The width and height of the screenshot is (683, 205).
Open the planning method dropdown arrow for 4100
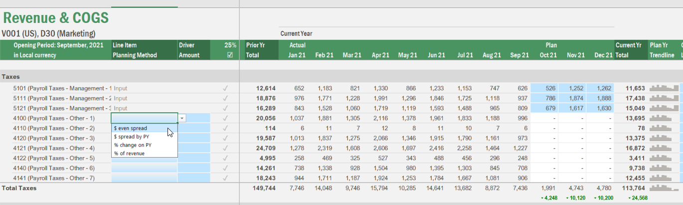coord(182,118)
